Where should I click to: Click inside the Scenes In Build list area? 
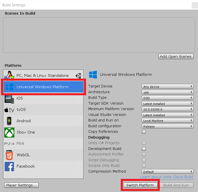99,35
